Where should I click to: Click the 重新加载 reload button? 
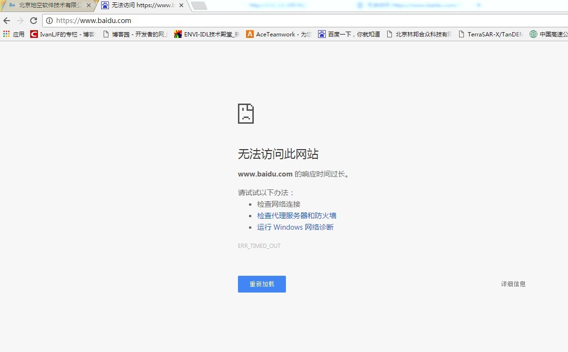[x=262, y=284]
